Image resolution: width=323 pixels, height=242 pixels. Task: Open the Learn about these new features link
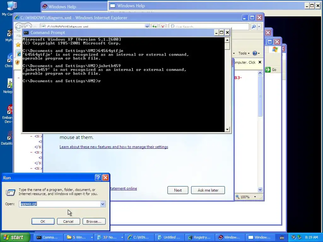click(x=114, y=147)
